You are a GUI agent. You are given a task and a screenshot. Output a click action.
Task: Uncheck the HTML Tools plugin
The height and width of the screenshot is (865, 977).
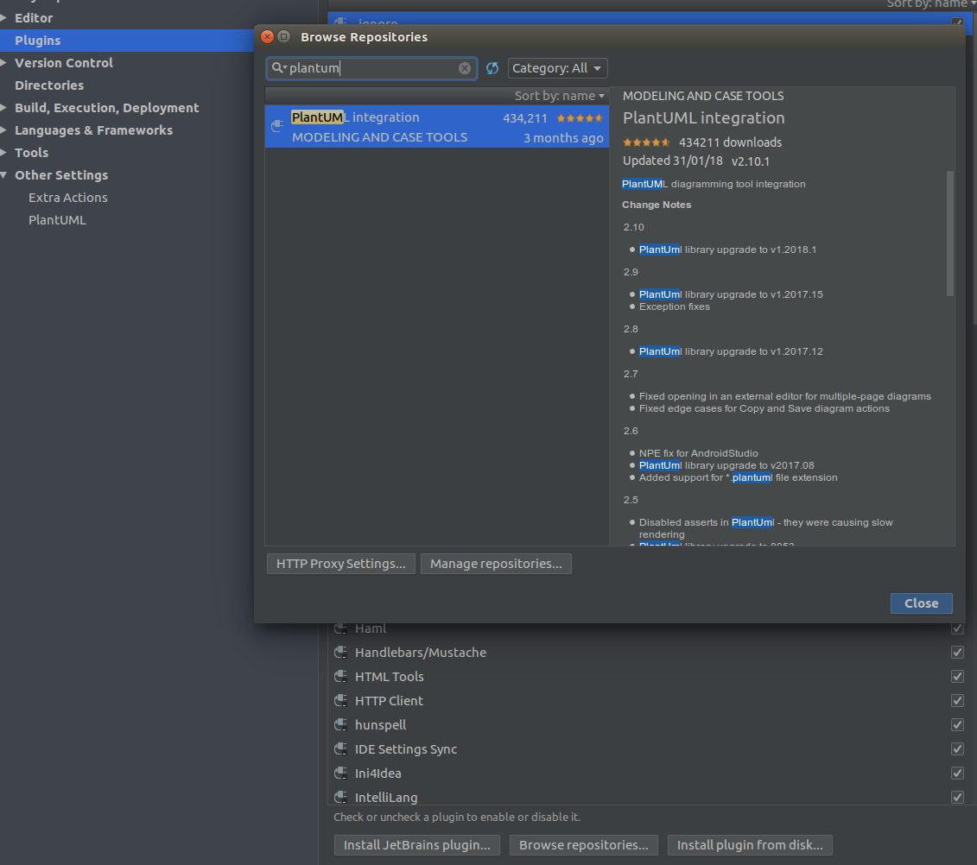957,676
